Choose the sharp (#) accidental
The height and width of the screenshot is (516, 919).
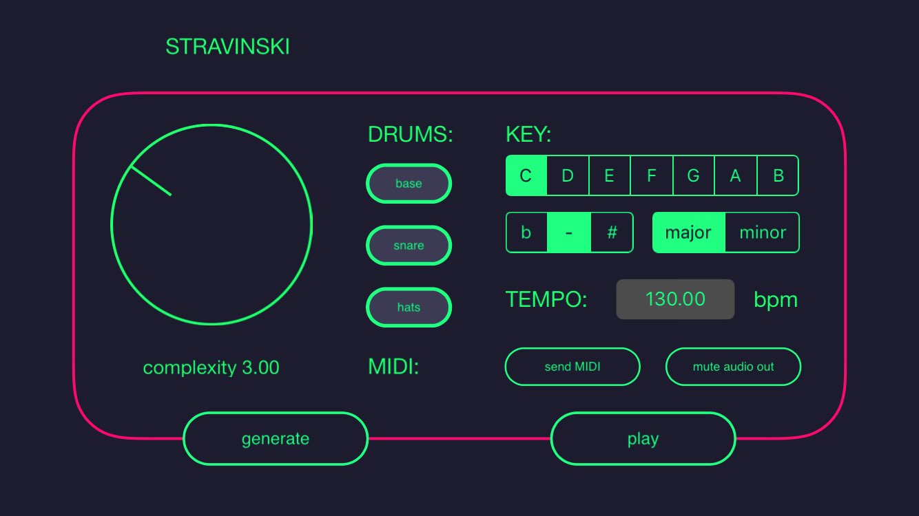pos(612,233)
